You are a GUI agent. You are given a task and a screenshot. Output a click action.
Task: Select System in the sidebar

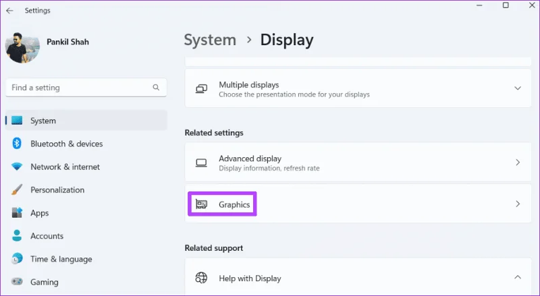(86, 121)
